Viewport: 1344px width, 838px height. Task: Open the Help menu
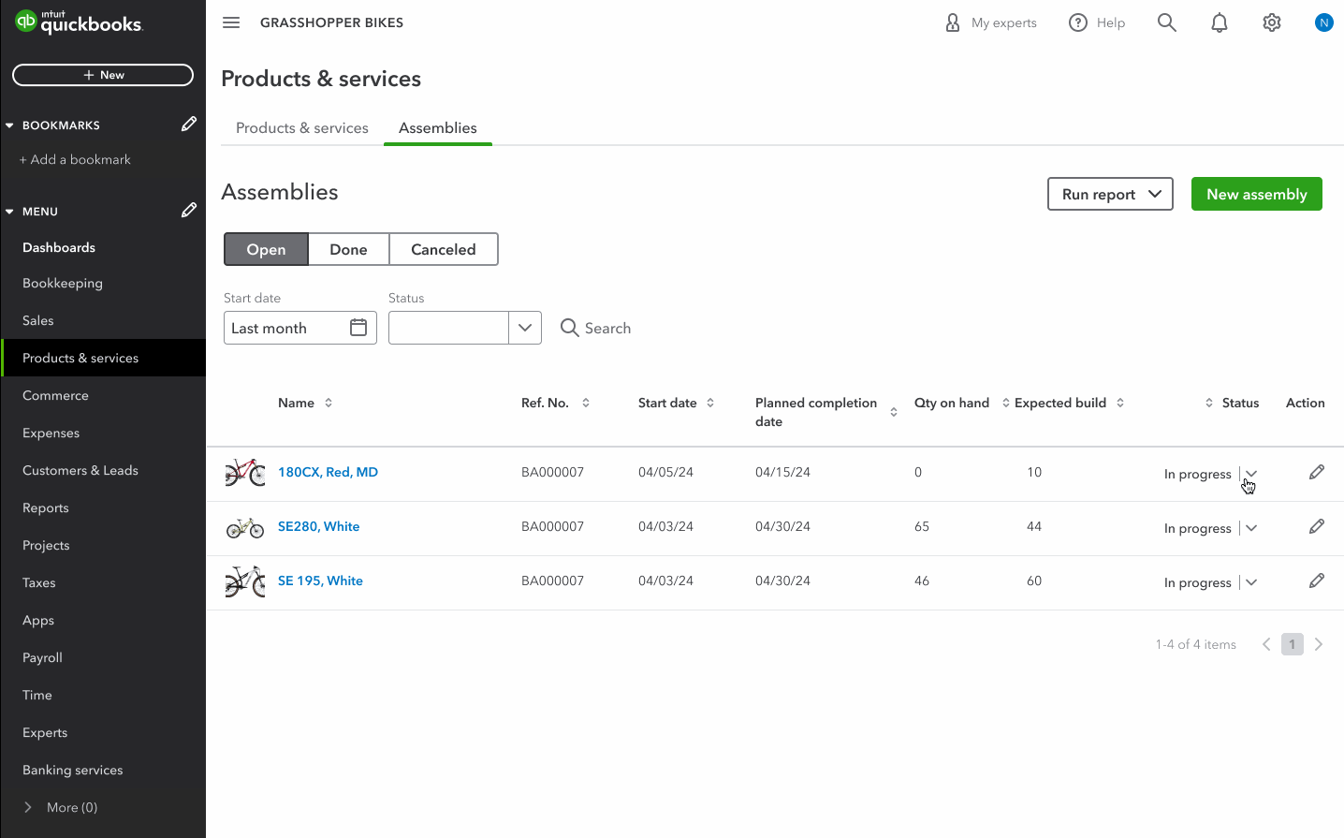click(1097, 22)
